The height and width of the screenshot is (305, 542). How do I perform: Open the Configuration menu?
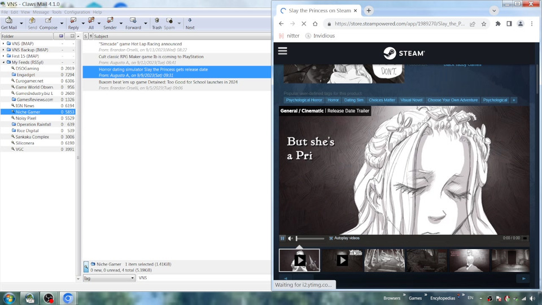77,12
